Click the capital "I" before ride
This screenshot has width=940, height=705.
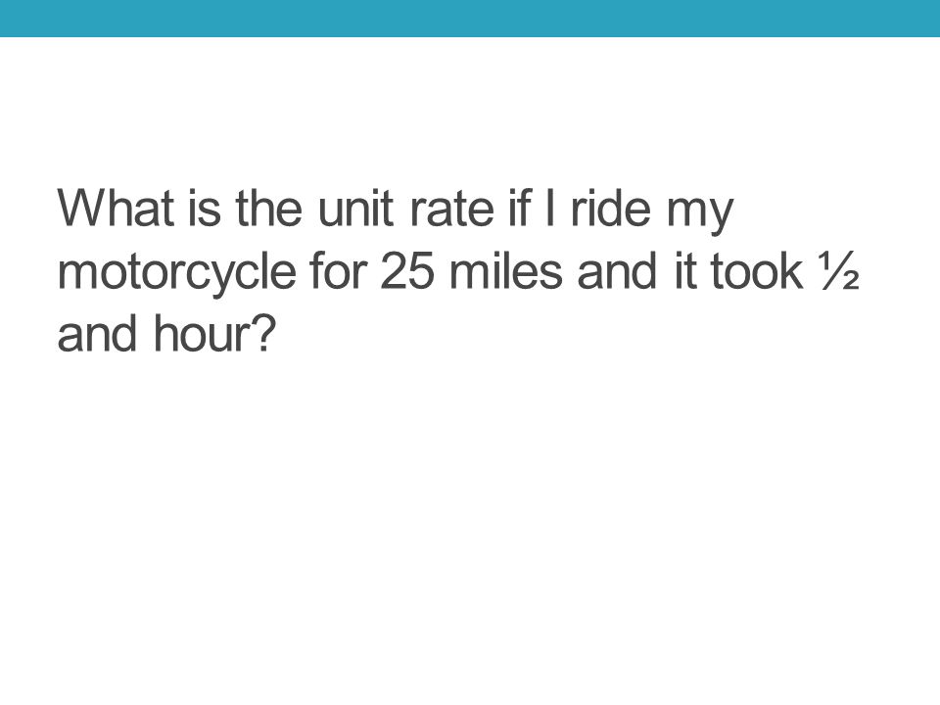click(549, 208)
